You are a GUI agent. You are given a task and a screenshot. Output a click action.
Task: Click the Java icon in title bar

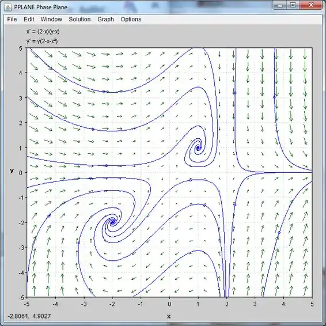[8, 7]
